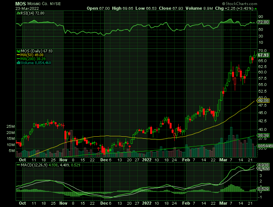The height and width of the screenshot is (207, 273).
Task: Click the green 38.39 moving average axis tag
Action: coord(263,135)
